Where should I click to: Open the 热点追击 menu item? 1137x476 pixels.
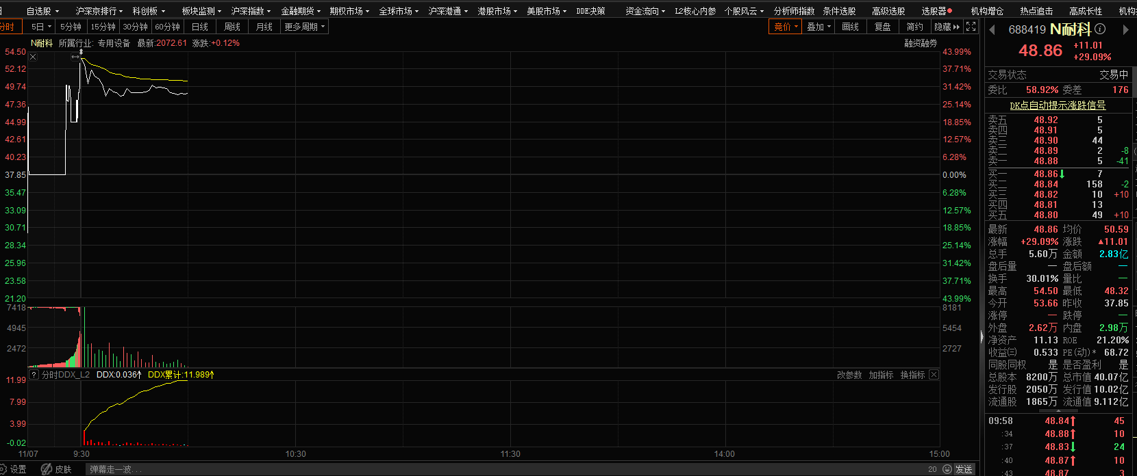(x=1036, y=11)
